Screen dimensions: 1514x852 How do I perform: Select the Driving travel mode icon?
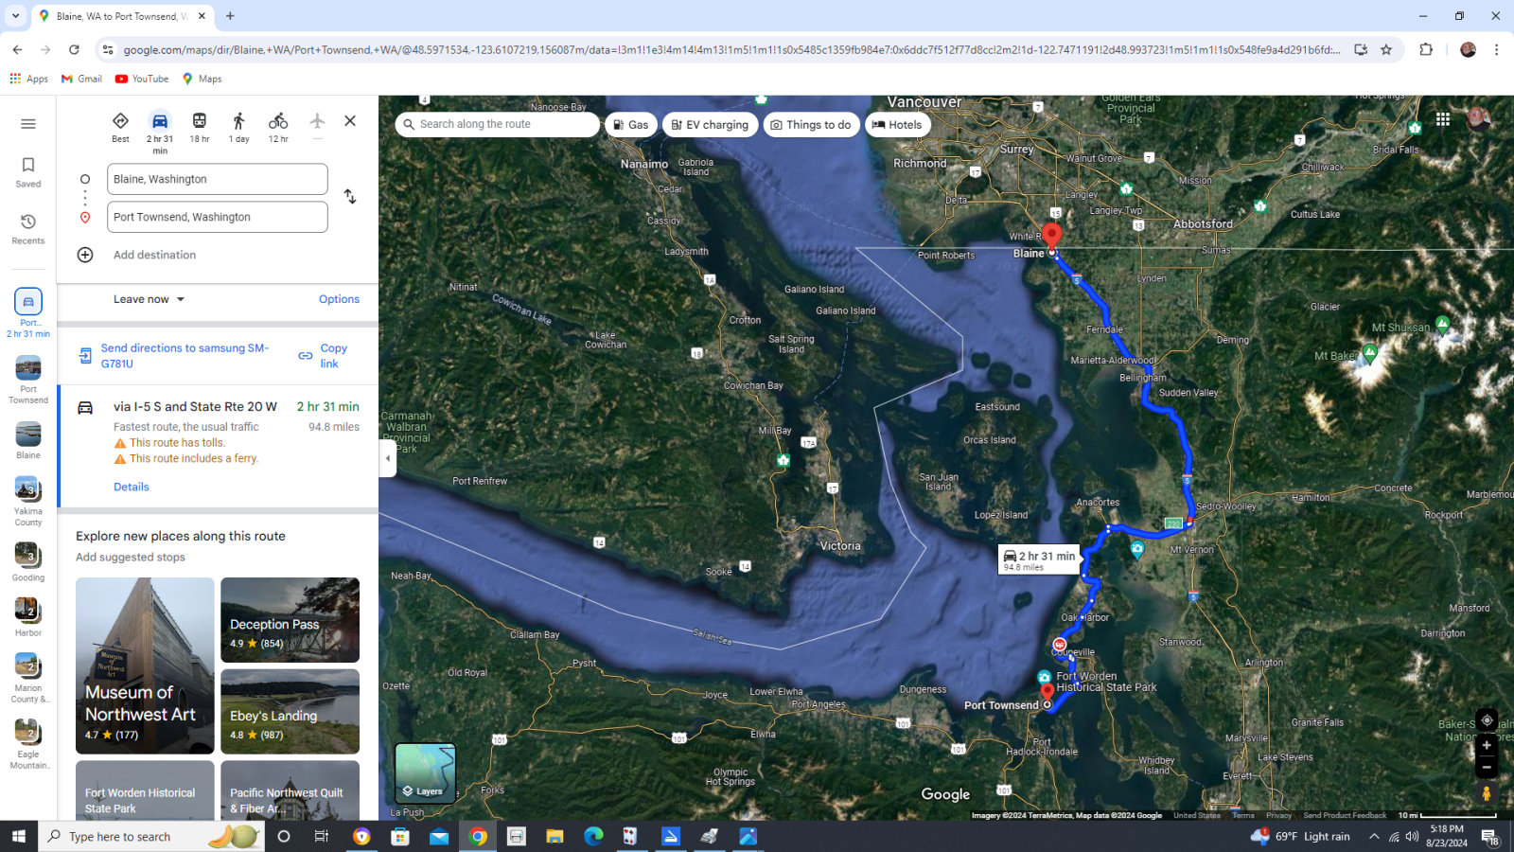pyautogui.click(x=160, y=122)
